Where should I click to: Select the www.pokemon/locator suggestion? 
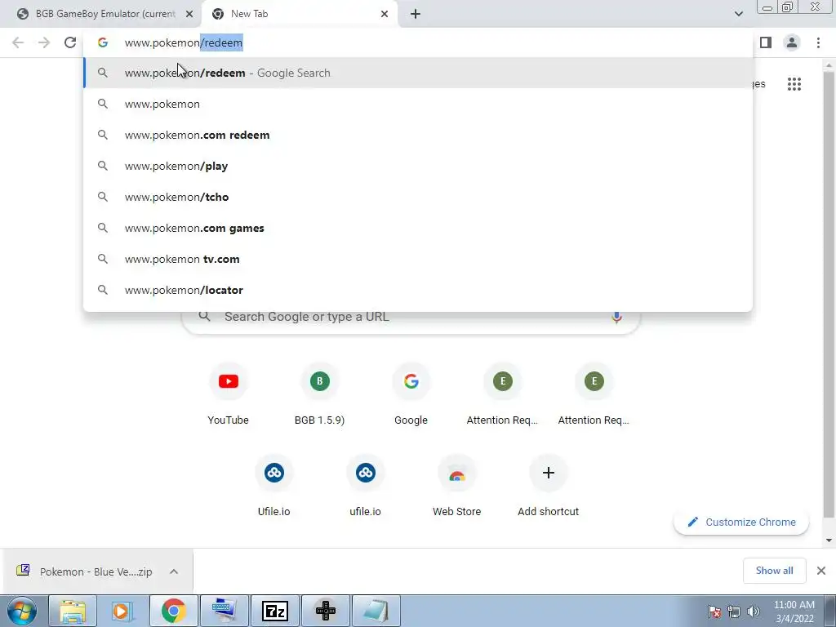pyautogui.click(x=418, y=290)
